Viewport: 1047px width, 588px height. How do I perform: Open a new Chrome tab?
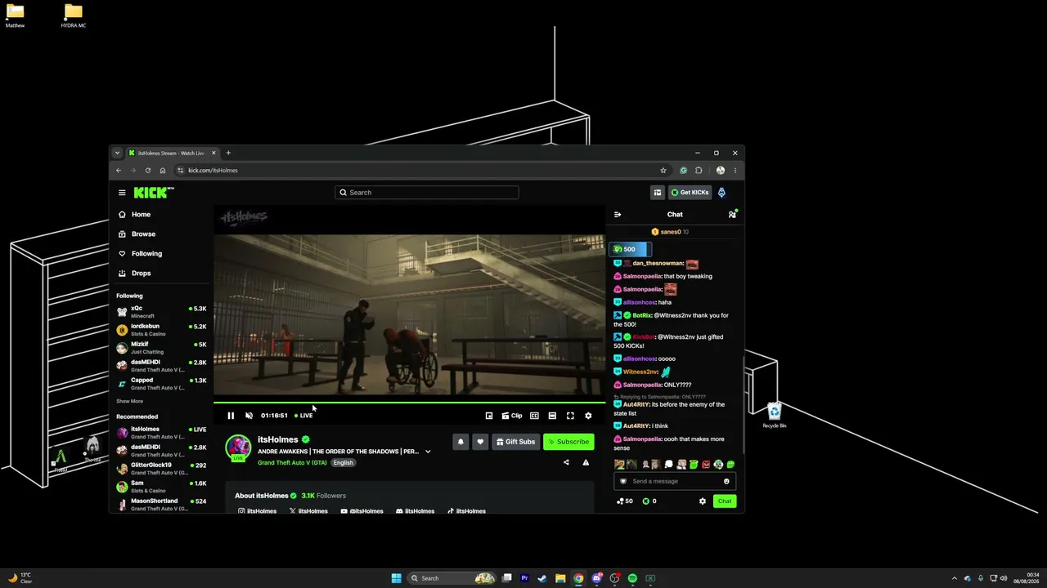pos(228,153)
